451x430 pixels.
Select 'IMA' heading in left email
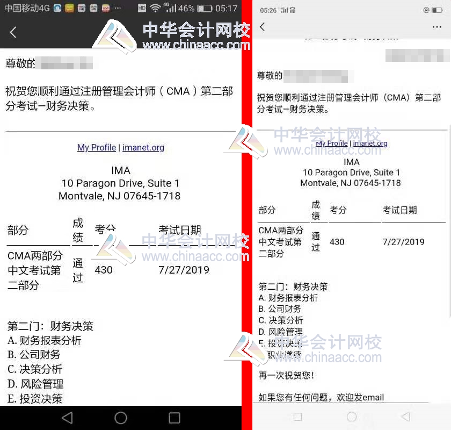click(x=121, y=171)
